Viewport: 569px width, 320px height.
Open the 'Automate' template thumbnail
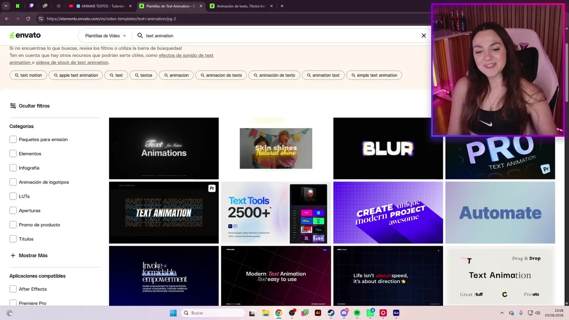click(x=500, y=212)
